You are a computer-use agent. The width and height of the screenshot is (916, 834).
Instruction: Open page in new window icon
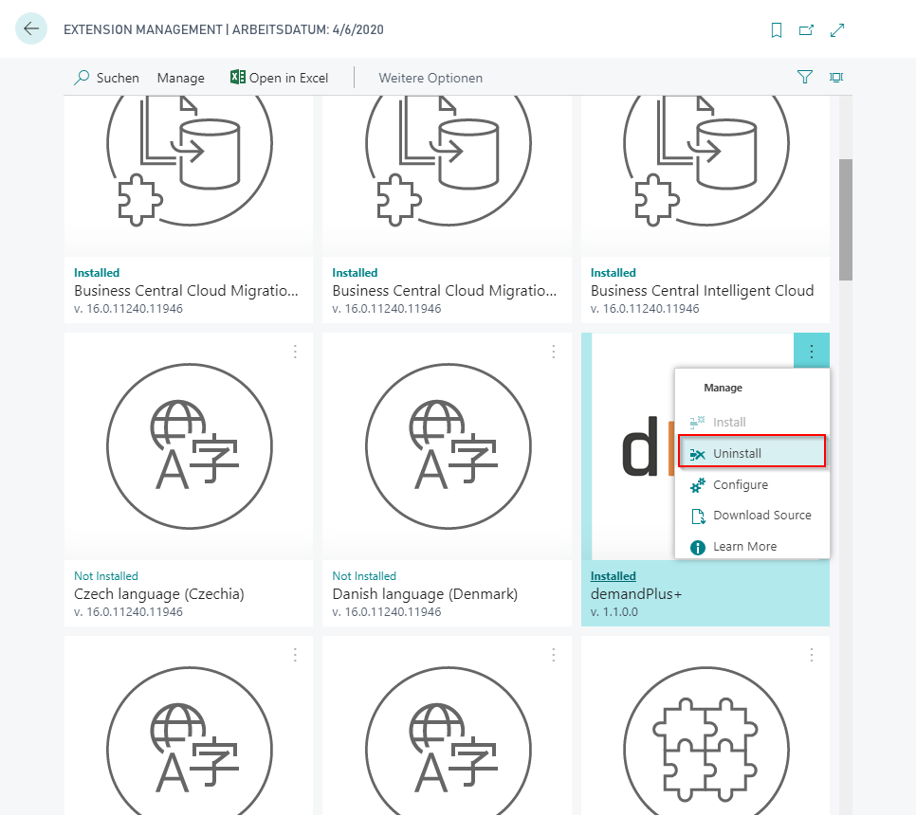point(806,29)
